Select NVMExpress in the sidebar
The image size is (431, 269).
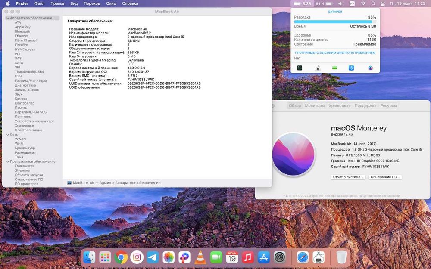click(25, 49)
